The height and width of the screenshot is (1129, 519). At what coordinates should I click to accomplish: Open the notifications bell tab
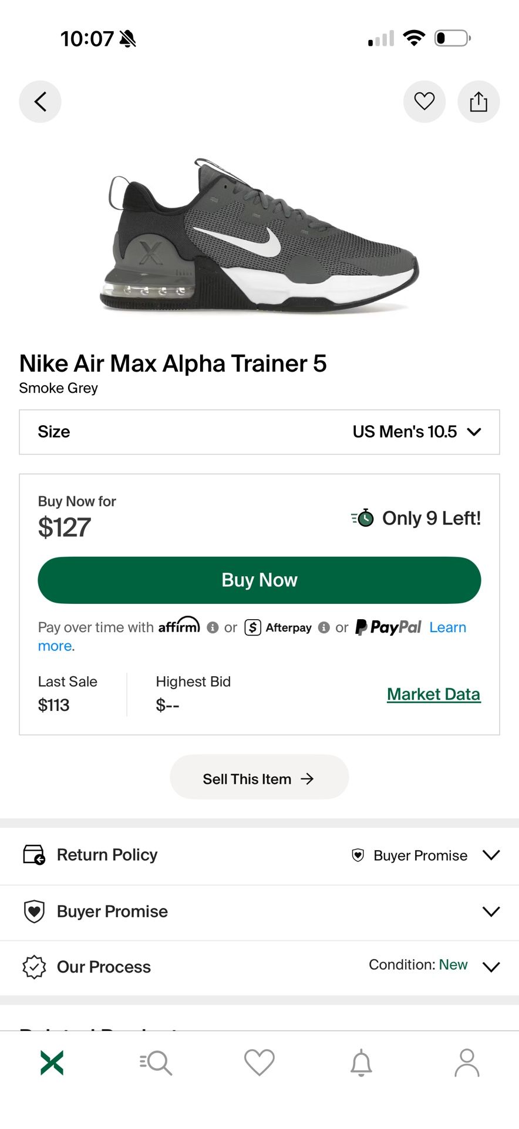tap(361, 1063)
